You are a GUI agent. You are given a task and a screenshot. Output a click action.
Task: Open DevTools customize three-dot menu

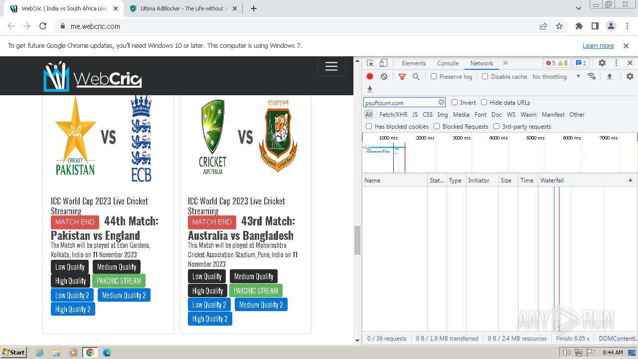(616, 63)
